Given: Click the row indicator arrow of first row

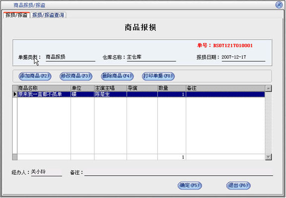Looking at the screenshot, I should 15,95.
